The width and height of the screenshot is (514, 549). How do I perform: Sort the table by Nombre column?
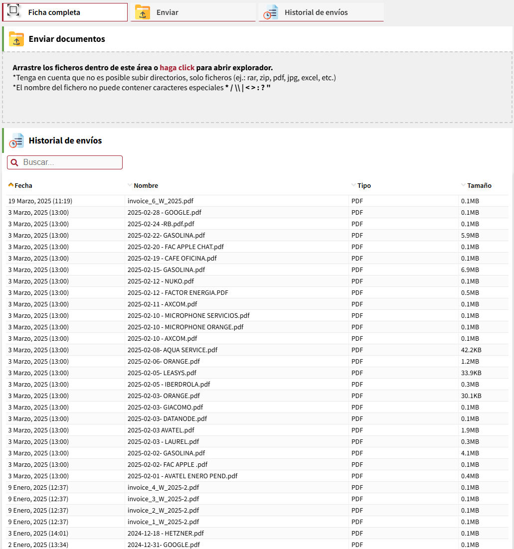click(x=146, y=186)
